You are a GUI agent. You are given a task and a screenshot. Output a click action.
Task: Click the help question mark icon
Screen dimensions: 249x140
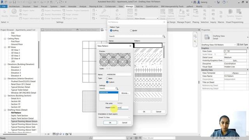pyautogui.click(x=224, y=2)
